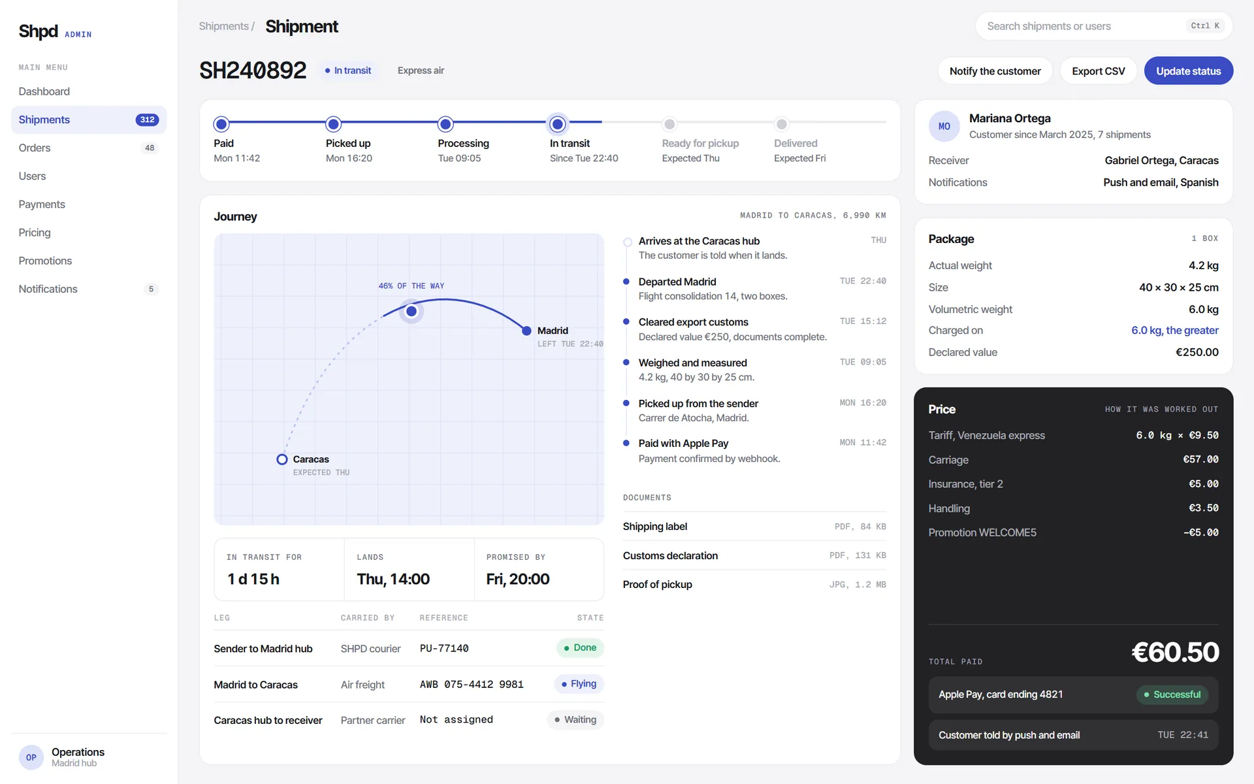Click the Successful payment badge
The image size is (1254, 784).
pyautogui.click(x=1172, y=694)
